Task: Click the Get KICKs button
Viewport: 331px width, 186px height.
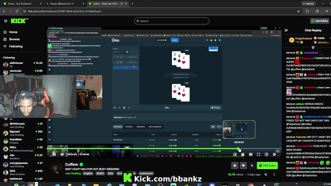Action: coord(320,21)
